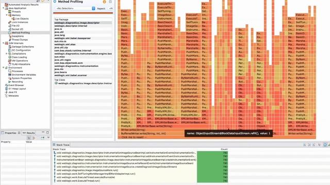Select package weblogic.diagnostics.image.descriptor
Viewport: 330px width, 185px height.
(83, 23)
